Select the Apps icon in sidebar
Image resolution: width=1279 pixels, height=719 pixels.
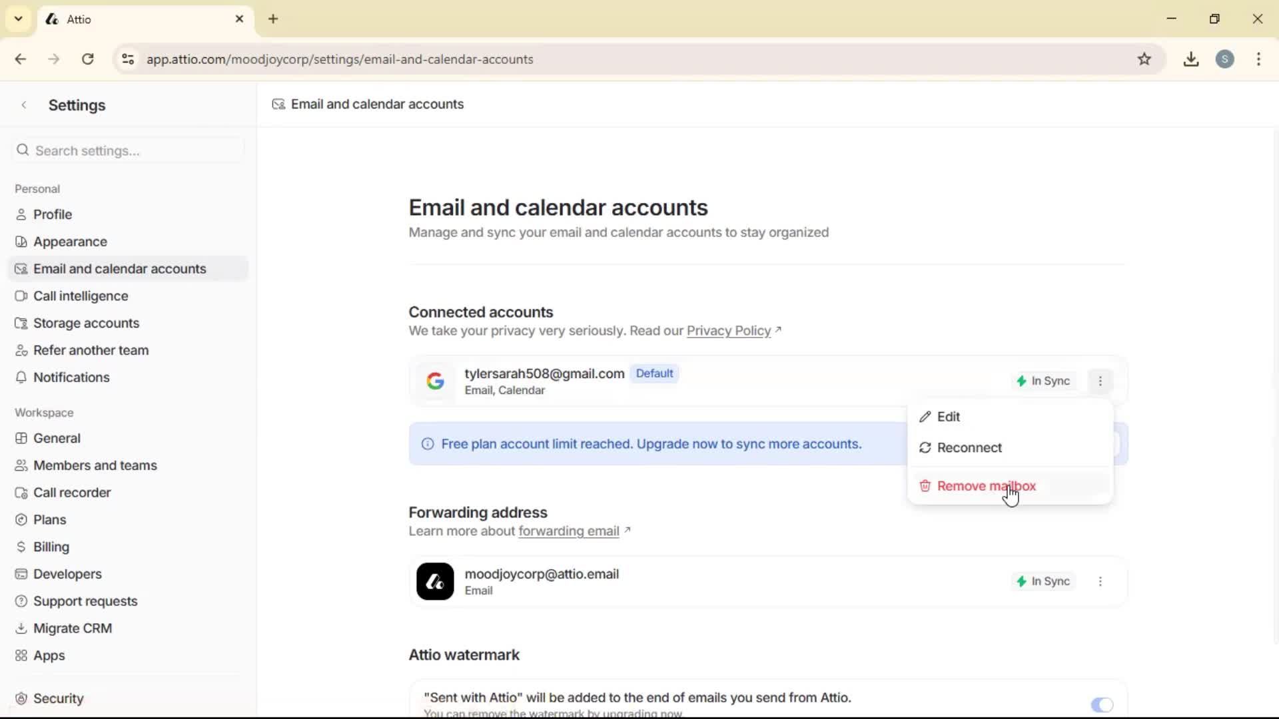point(22,656)
